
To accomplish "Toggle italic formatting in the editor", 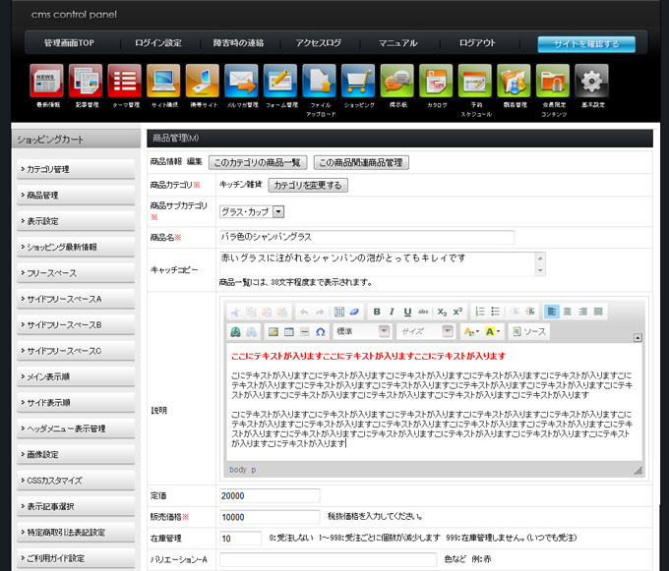I will [392, 312].
